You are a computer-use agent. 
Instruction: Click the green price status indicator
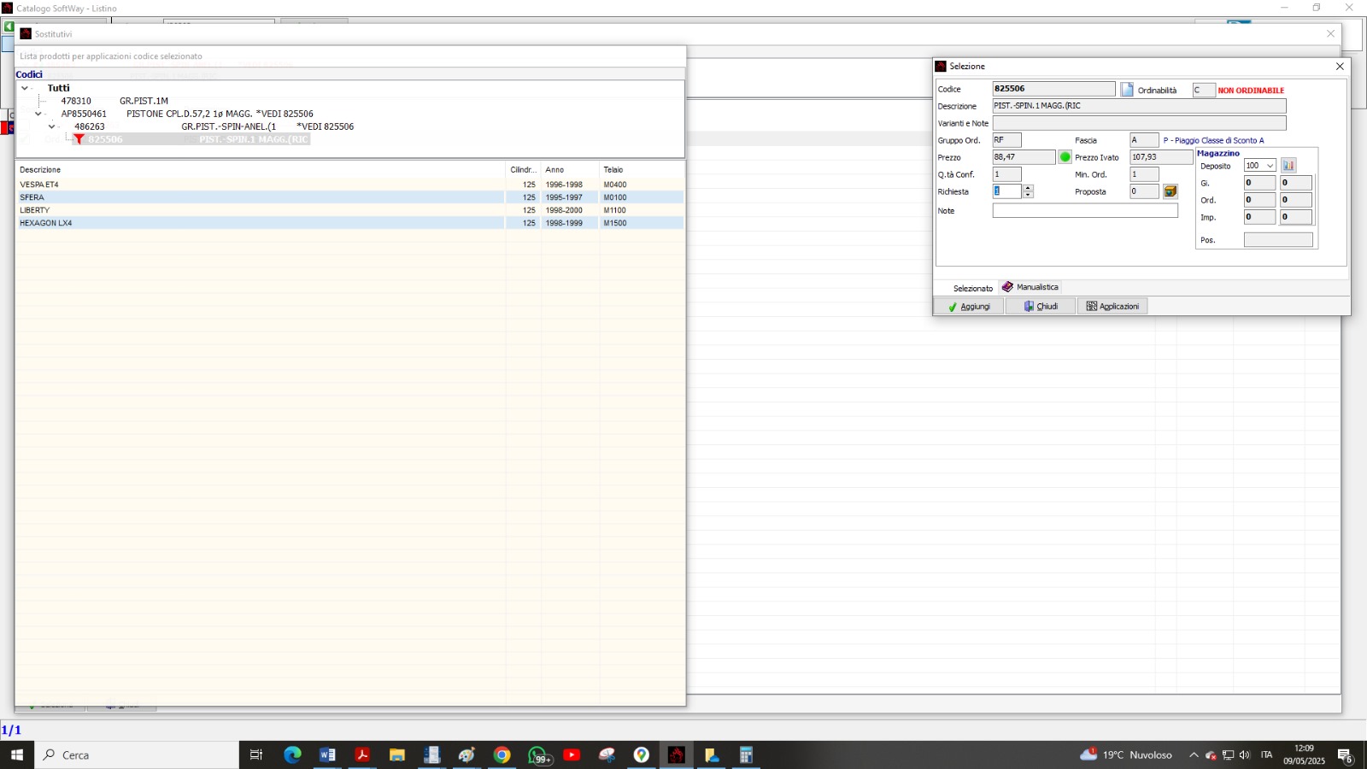[x=1065, y=157]
